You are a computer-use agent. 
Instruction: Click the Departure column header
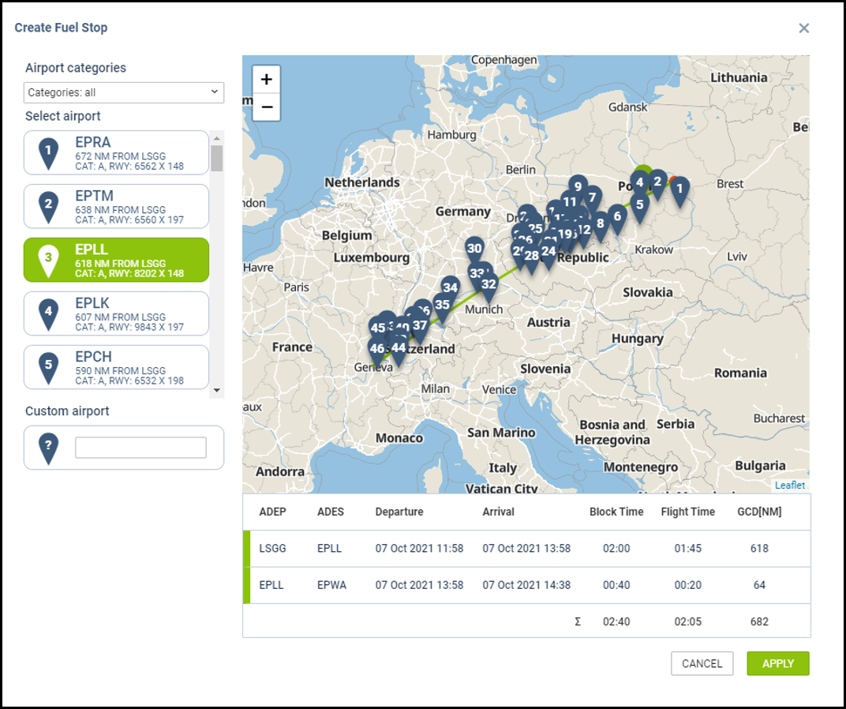pyautogui.click(x=399, y=512)
